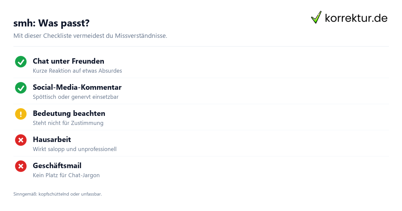Click the title smh: Was passt?
402x211 pixels.
pos(51,23)
